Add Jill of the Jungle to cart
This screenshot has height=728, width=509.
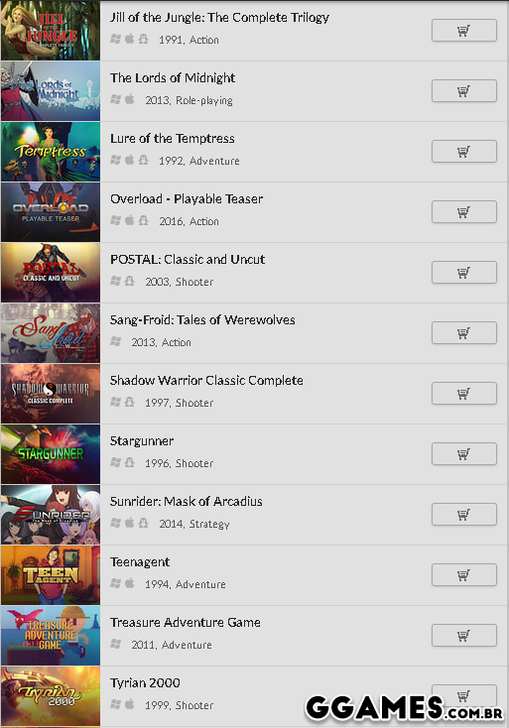(464, 31)
